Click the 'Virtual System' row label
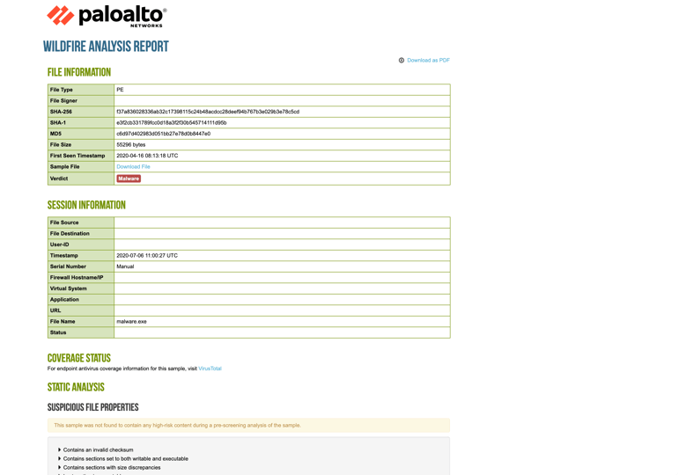Screen dimensions: 678x475 click(69, 289)
